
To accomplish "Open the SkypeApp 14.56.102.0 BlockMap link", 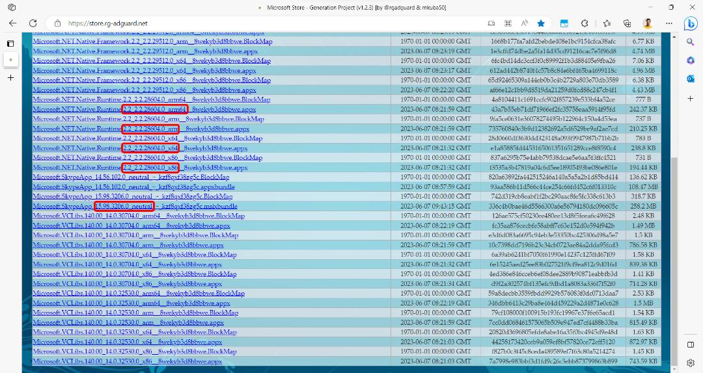I will 131,177.
